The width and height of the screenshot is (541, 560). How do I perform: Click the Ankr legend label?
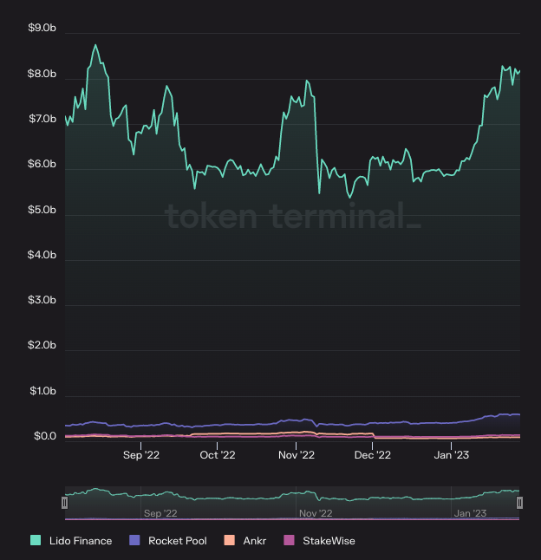255,541
